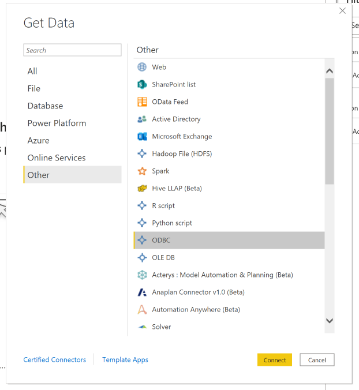Click the Solver logo icon
Screen dimensions: 359x390
(x=142, y=327)
